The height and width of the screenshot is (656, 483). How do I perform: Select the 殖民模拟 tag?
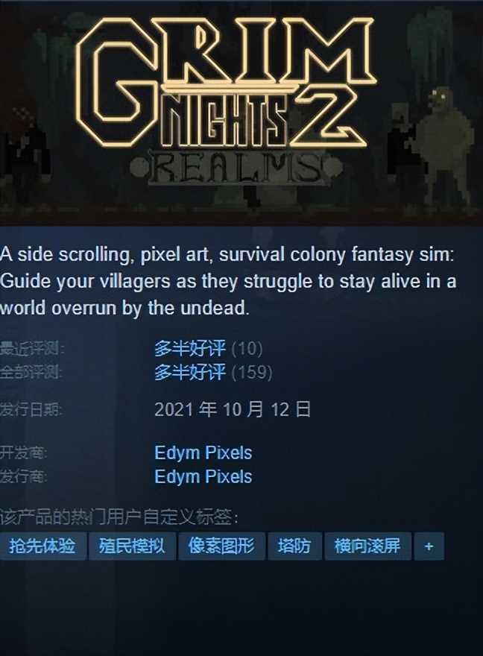132,546
